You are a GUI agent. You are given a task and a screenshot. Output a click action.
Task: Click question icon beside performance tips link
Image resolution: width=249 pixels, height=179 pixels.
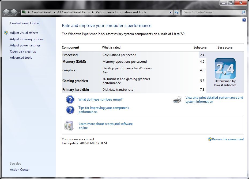[70, 110]
